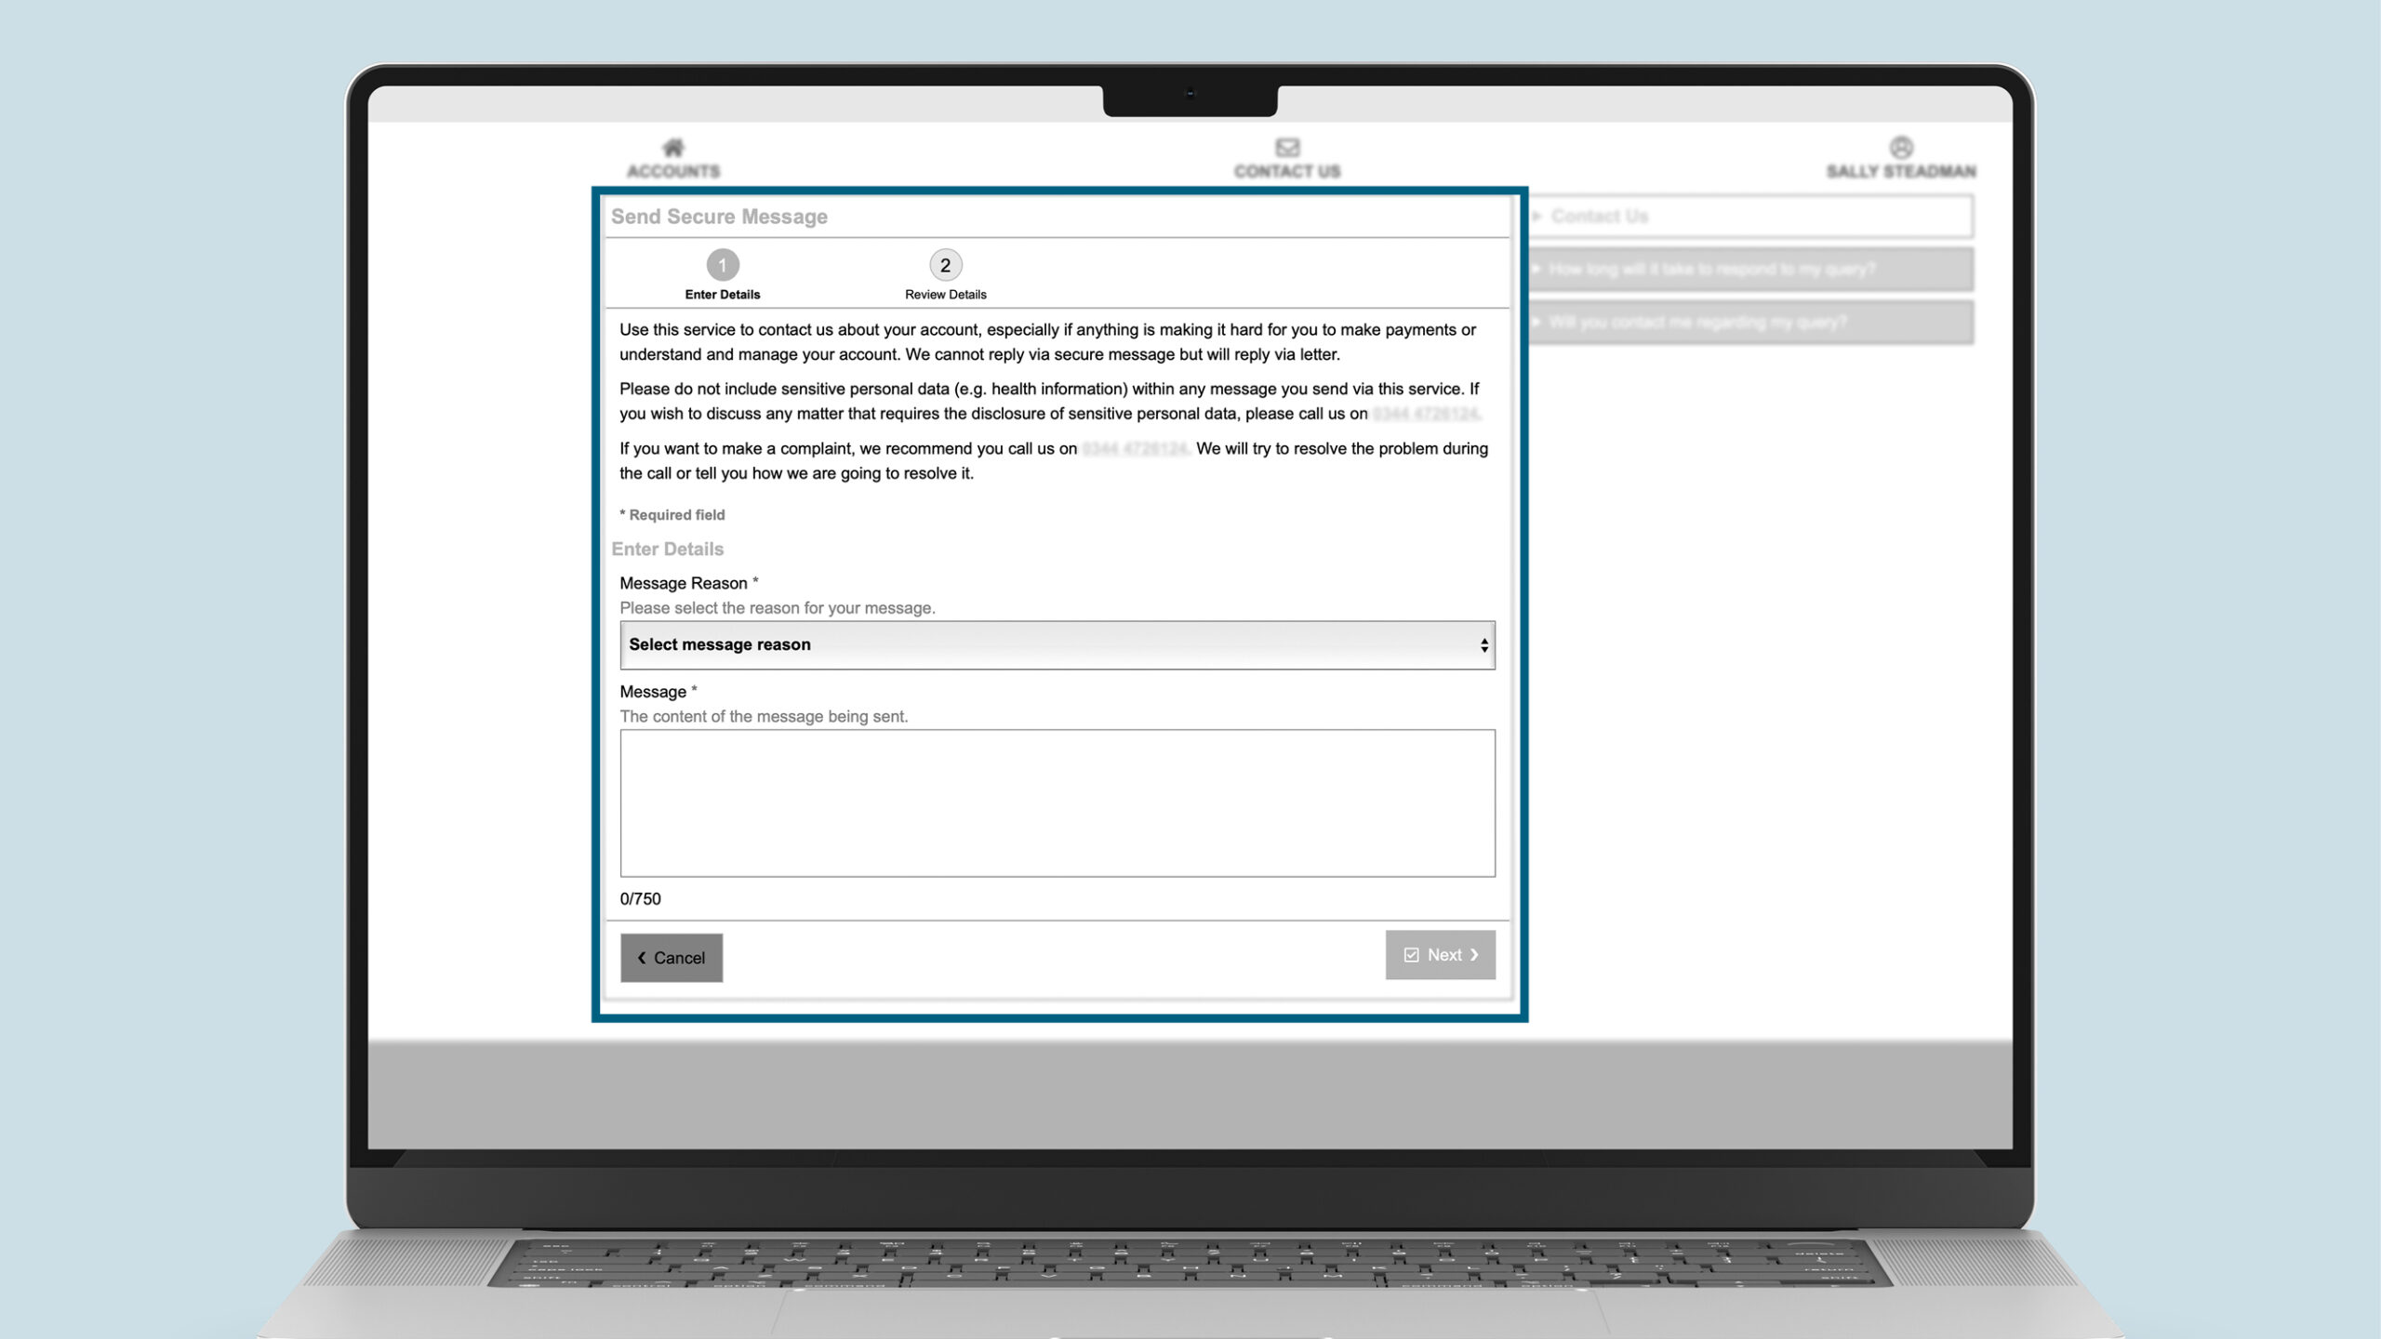Open the Sally Steadman profile icon
The width and height of the screenshot is (2381, 1339).
[x=1901, y=147]
